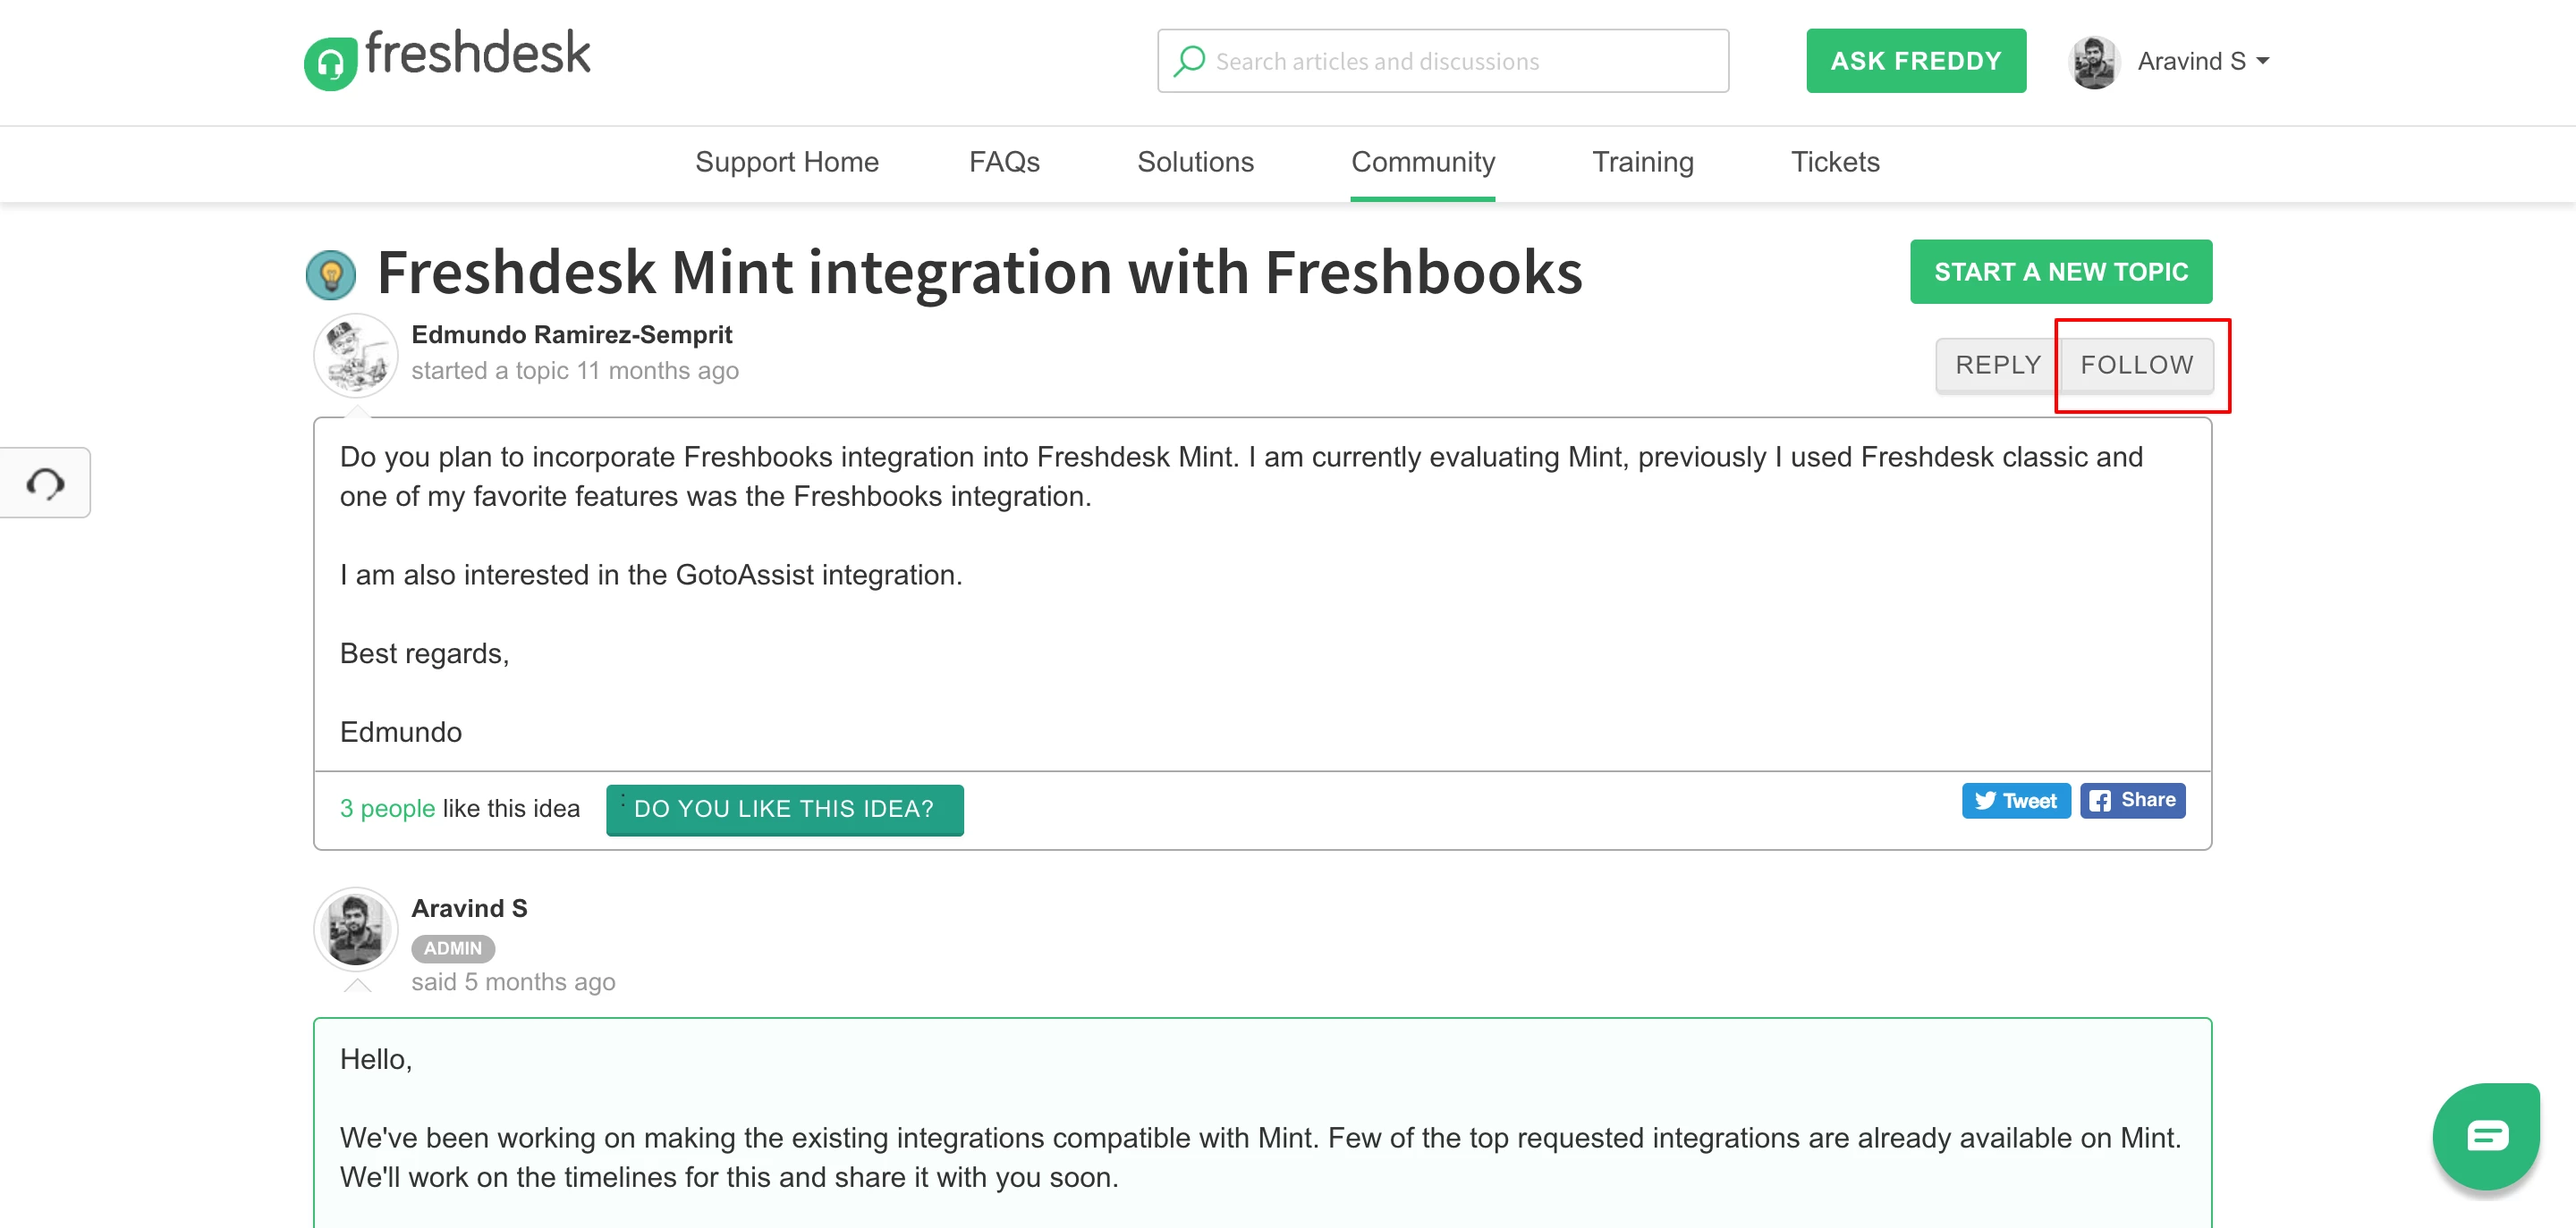Image resolution: width=2576 pixels, height=1228 pixels.
Task: Open the chat bubble widget
Action: (2485, 1136)
